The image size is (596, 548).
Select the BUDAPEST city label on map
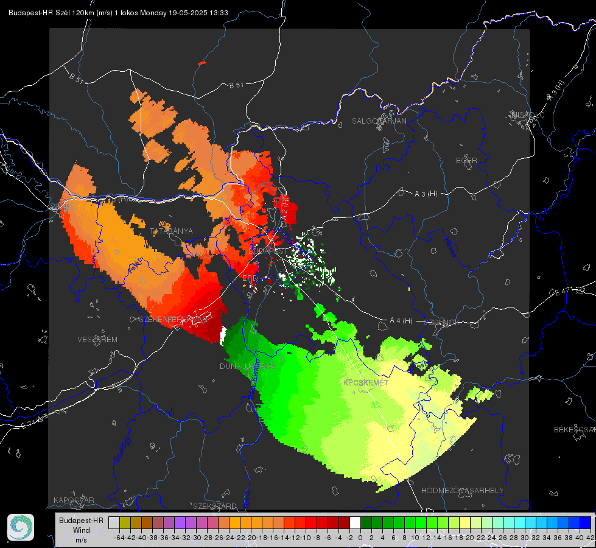click(x=268, y=251)
